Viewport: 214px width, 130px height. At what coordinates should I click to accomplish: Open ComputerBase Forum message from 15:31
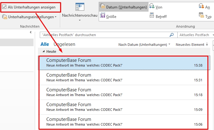point(124,78)
